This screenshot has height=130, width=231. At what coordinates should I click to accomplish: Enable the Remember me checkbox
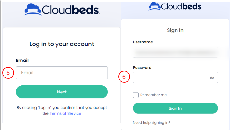[136, 95]
